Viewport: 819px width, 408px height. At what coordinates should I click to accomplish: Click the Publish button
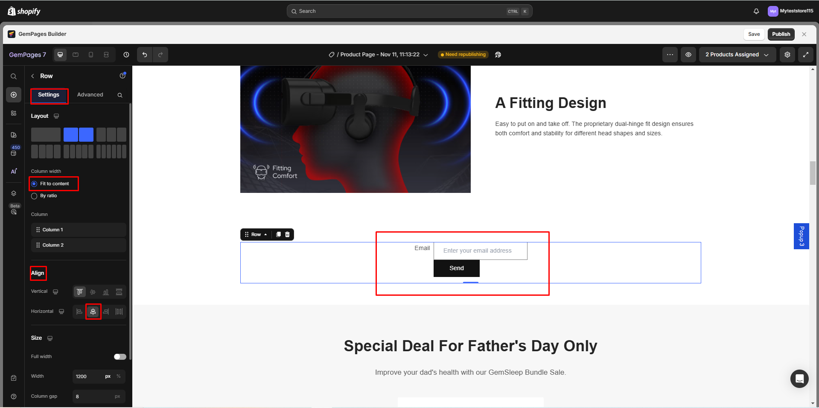(781, 34)
